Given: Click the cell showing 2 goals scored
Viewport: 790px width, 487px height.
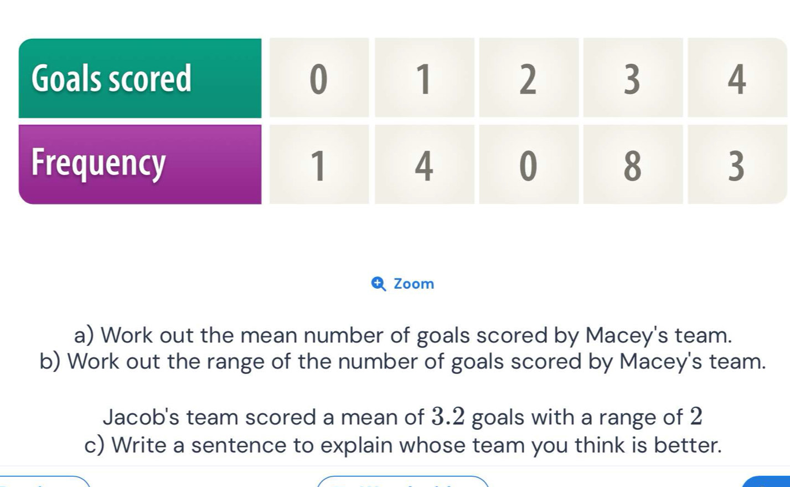Looking at the screenshot, I should (x=528, y=78).
